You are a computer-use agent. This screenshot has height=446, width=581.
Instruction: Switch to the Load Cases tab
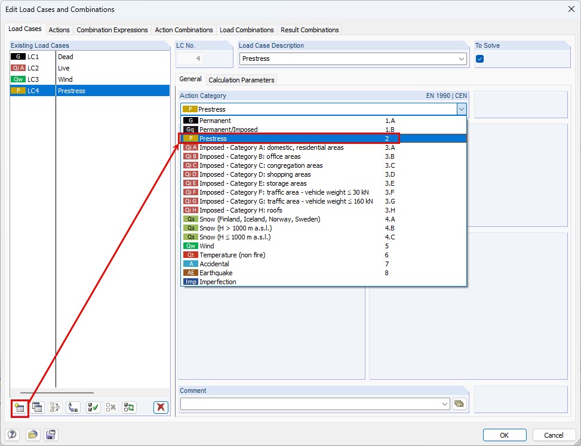pyautogui.click(x=25, y=29)
